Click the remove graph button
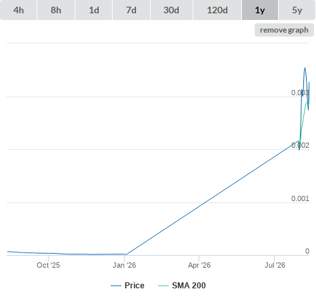This screenshot has height=303, width=316. (x=284, y=30)
